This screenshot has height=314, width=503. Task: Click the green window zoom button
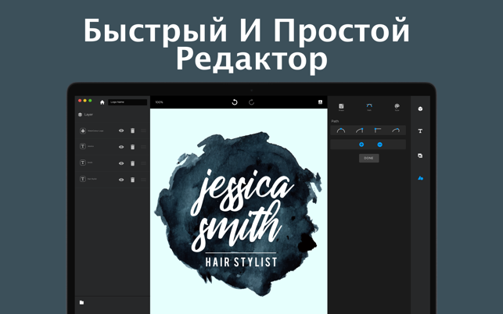90,101
